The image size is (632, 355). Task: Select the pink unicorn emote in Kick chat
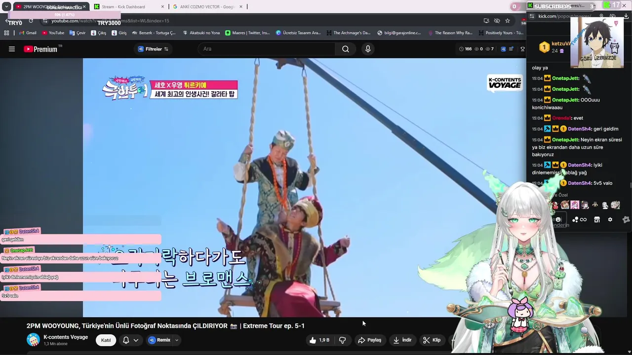point(575,205)
